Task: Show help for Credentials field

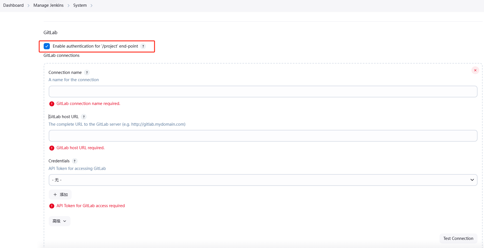Action: tap(74, 161)
